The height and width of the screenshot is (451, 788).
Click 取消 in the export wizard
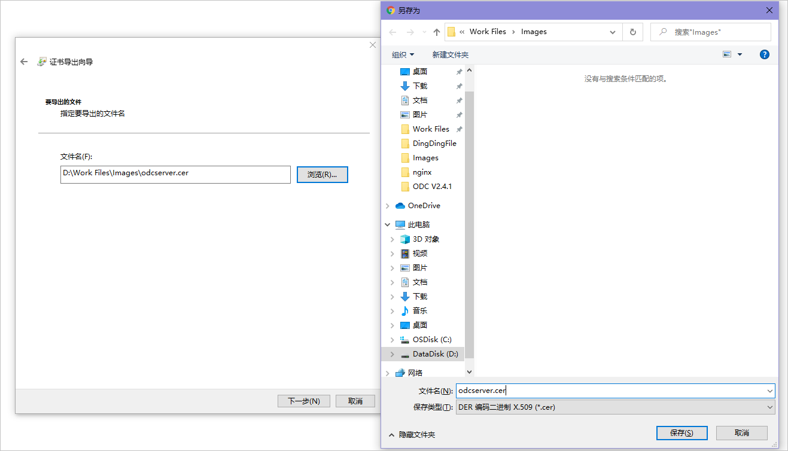355,401
